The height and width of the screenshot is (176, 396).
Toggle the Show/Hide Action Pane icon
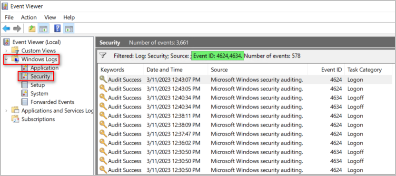(x=69, y=29)
